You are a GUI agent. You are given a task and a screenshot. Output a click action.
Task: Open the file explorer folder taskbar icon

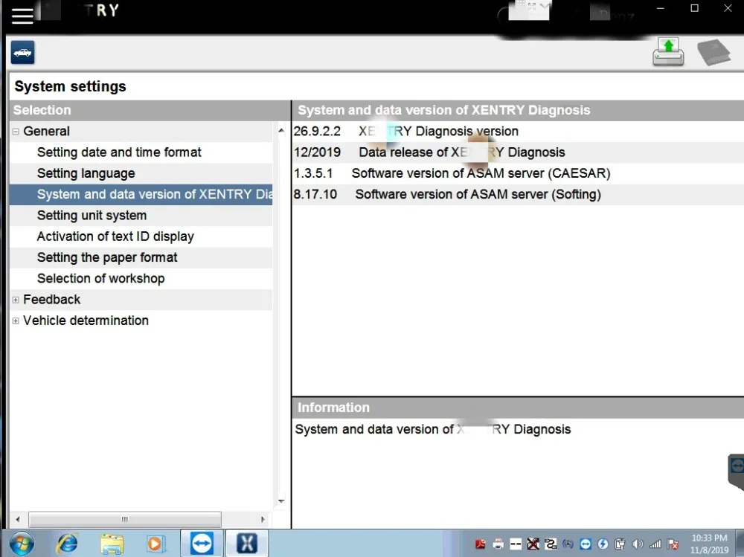[112, 544]
